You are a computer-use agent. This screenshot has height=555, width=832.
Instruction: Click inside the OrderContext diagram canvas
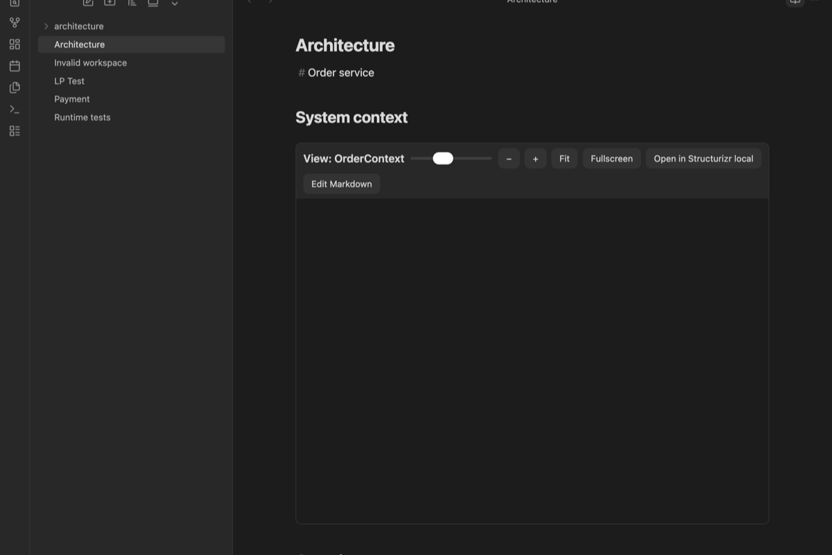point(532,361)
